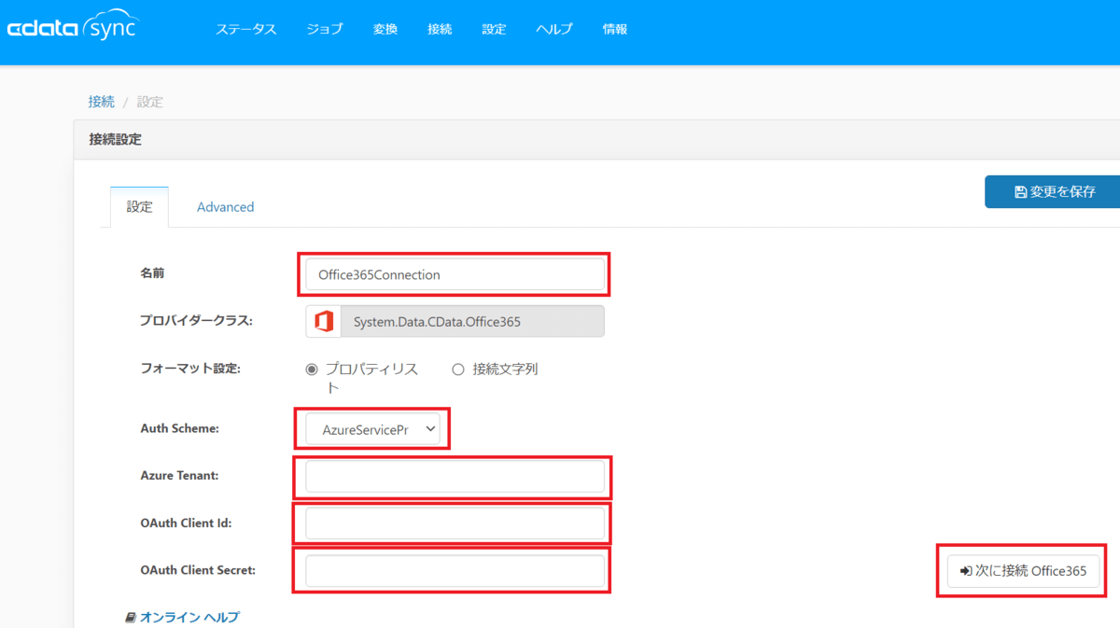Expand the Auth Scheme dropdown
1120x628 pixels.
coord(372,429)
